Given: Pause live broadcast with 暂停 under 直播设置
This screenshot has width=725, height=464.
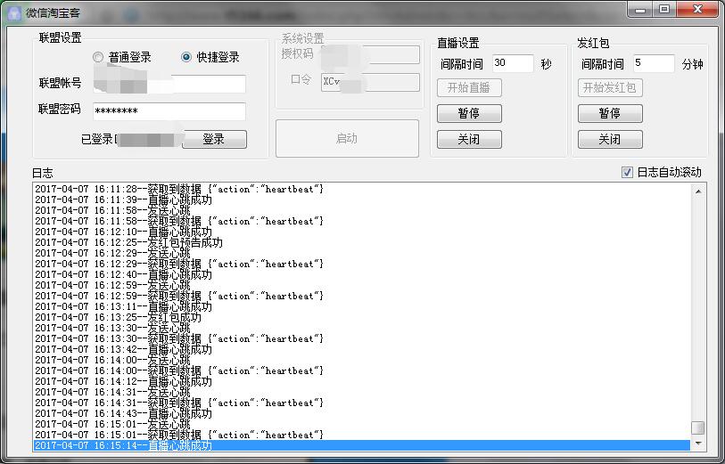Looking at the screenshot, I should click(469, 114).
